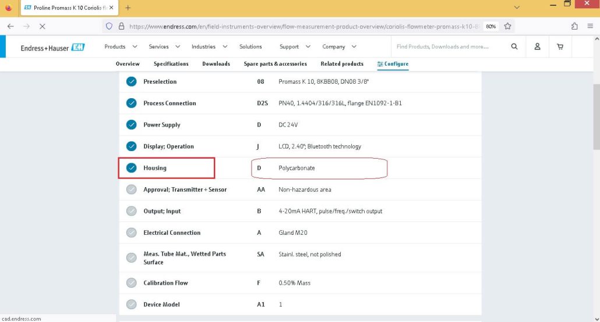
Task: Click the Firefox logo icon
Action: (8, 8)
